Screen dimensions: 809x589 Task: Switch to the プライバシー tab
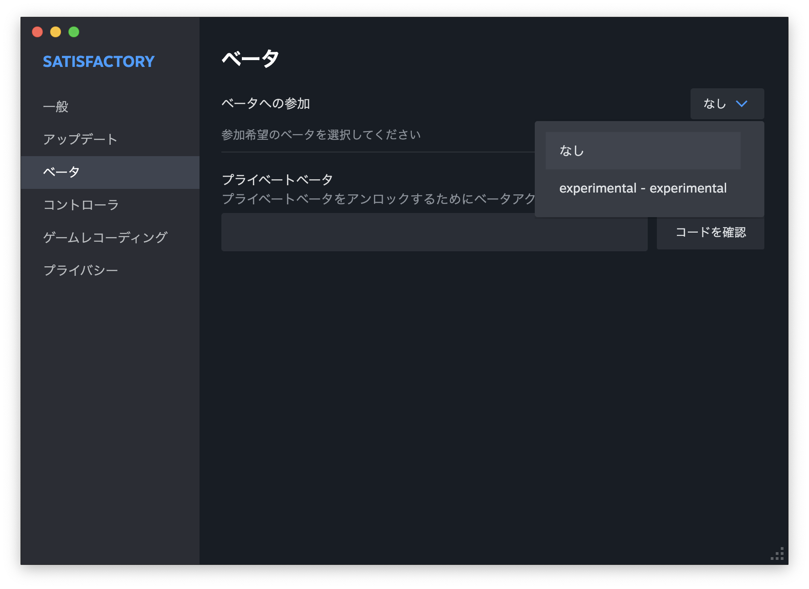(110, 270)
